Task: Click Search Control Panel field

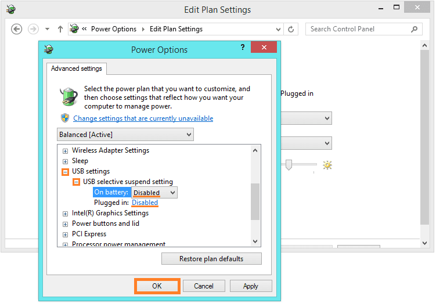Action: coord(363,29)
